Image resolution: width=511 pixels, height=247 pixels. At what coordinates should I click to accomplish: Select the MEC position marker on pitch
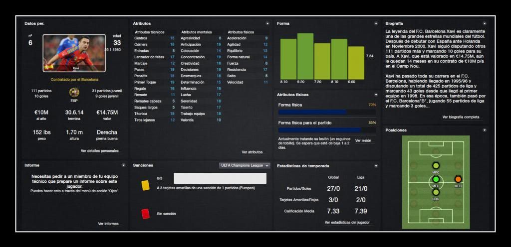pos(436,179)
